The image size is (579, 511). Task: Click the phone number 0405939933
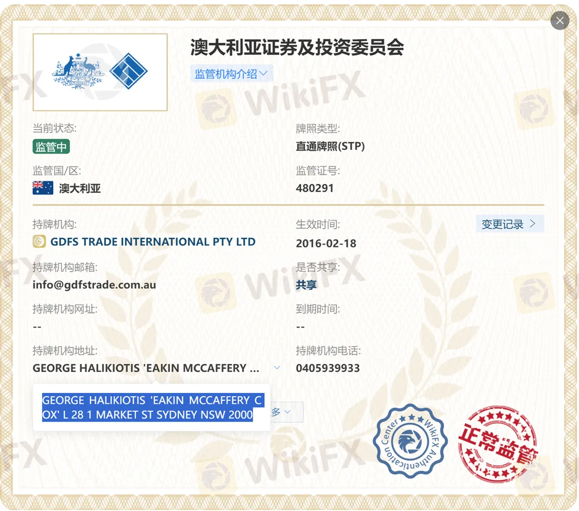tap(328, 368)
